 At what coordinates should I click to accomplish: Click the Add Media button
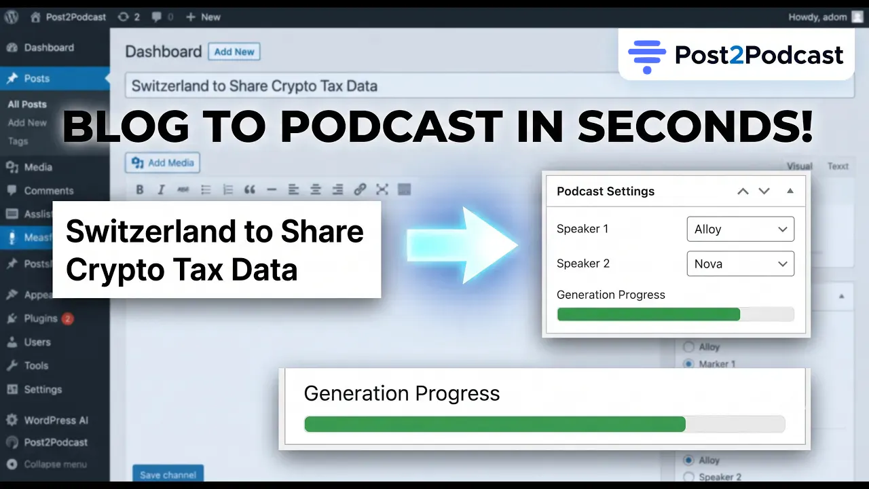coord(163,163)
